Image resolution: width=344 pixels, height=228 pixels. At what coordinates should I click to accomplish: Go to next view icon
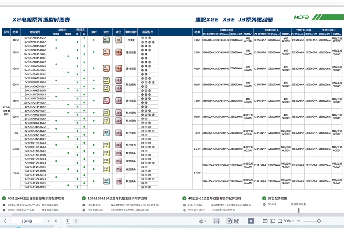point(75,221)
